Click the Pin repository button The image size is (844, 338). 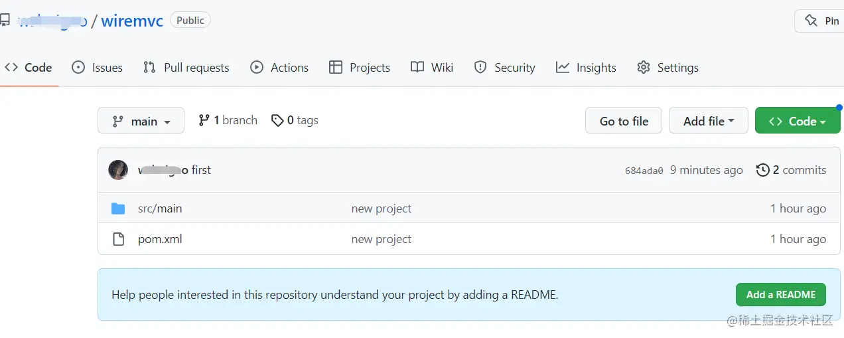[x=820, y=21]
